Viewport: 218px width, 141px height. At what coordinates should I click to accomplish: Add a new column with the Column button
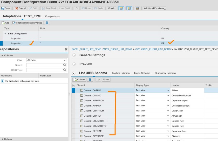click(x=79, y=80)
